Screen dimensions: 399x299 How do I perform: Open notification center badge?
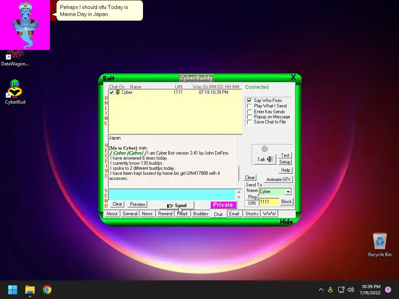point(388,290)
